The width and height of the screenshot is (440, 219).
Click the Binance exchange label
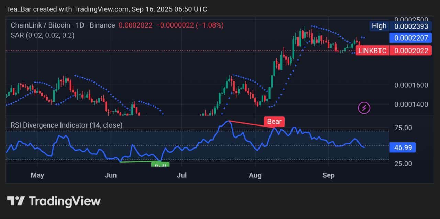[102, 25]
